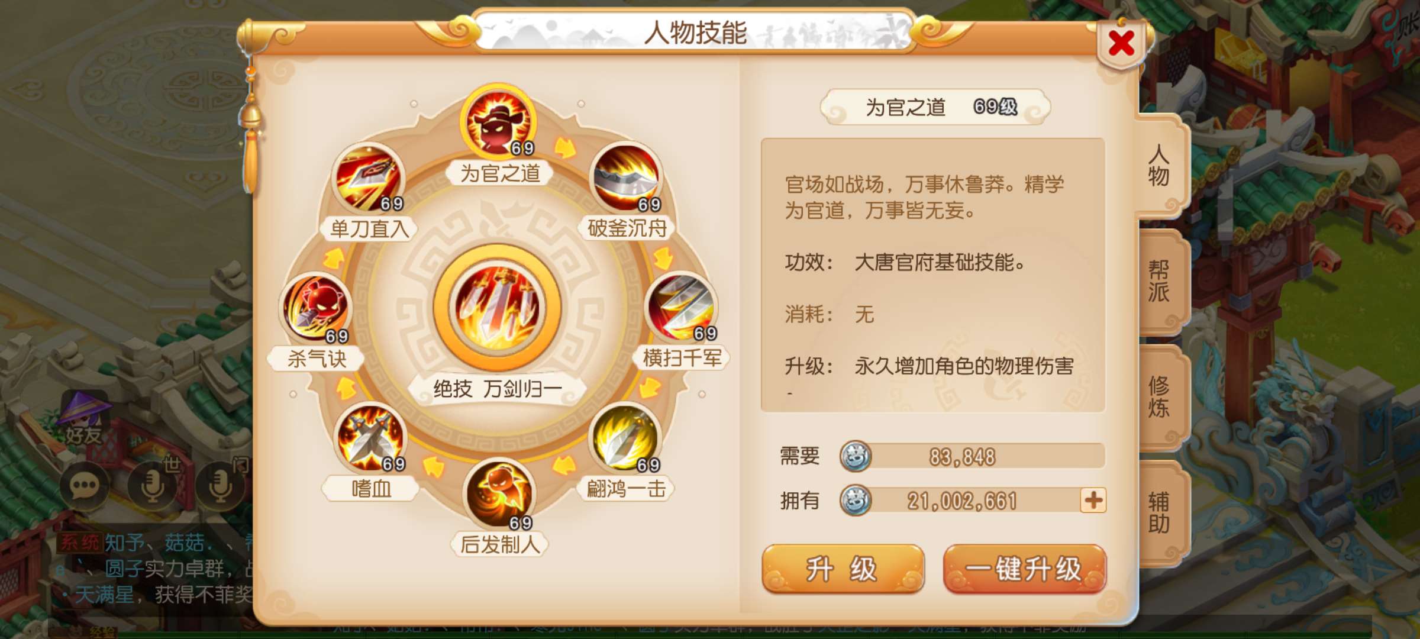Switch to the 帮派 side tab
The image size is (1420, 639).
tap(1160, 282)
